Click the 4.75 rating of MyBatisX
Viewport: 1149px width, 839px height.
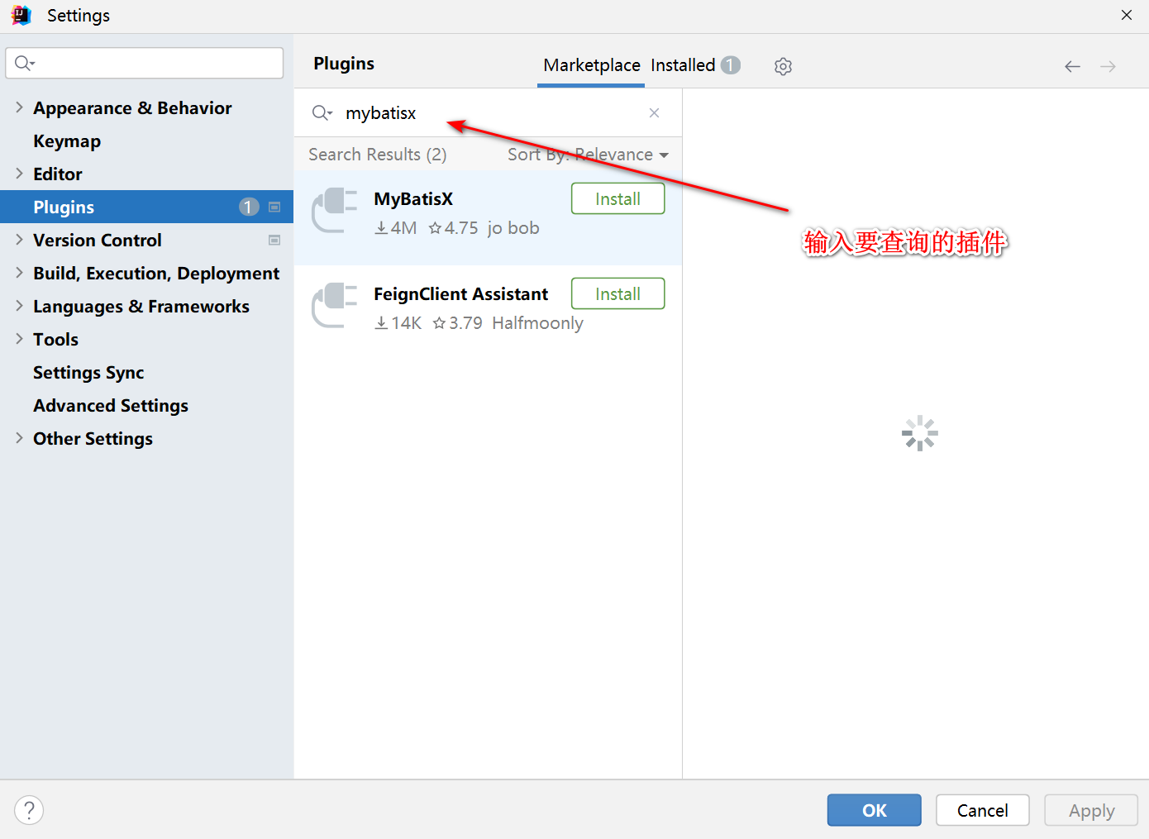(x=453, y=228)
